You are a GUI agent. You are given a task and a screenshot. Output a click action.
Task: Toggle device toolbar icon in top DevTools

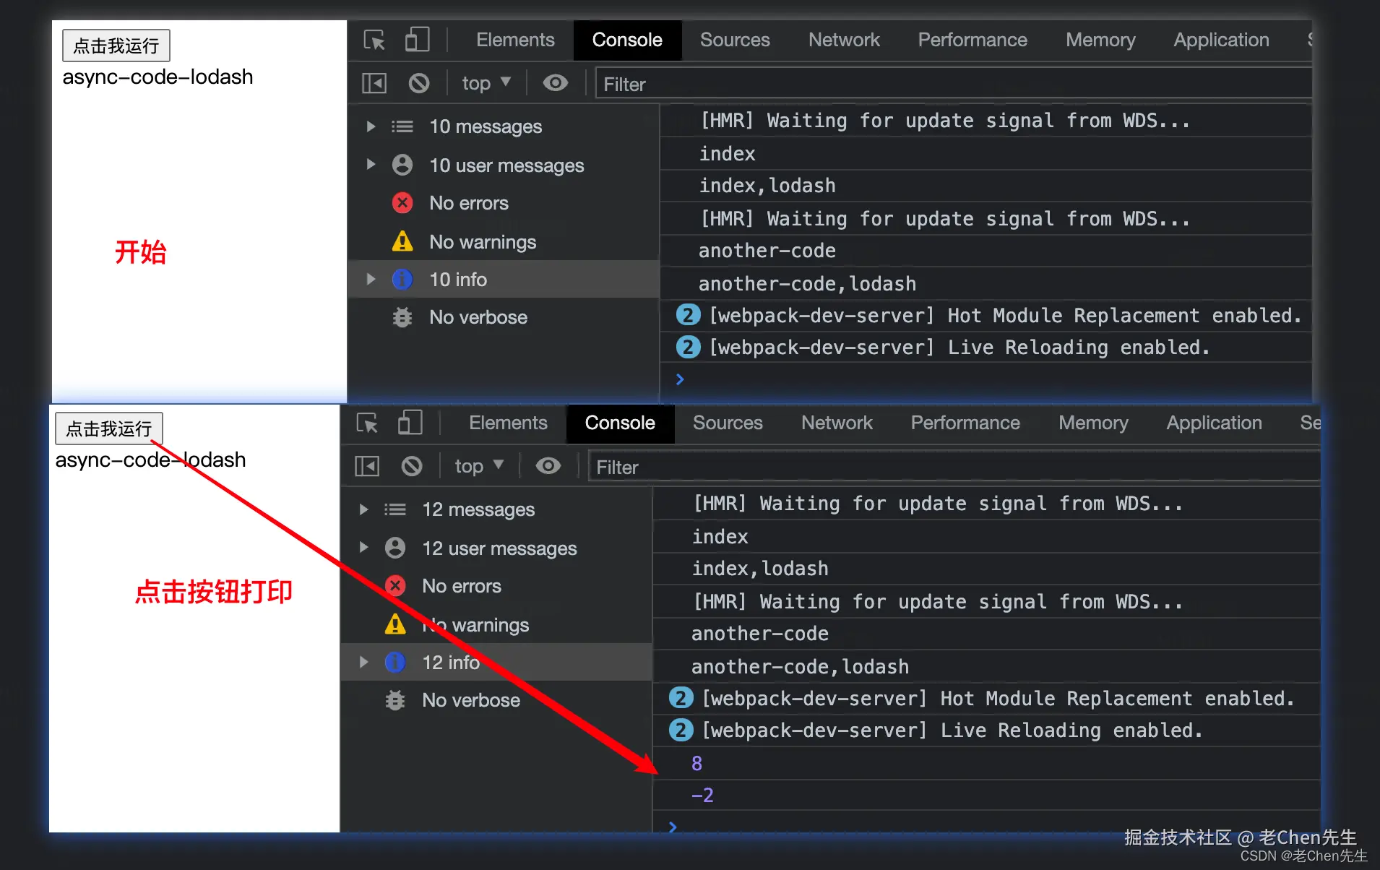(x=417, y=40)
